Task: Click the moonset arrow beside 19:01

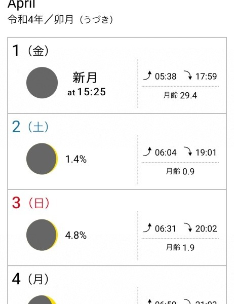Action: click(188, 152)
